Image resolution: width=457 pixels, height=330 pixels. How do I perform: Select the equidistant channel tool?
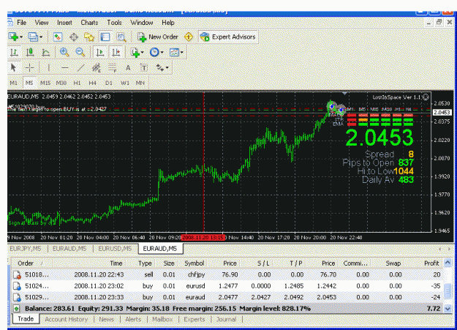[x=97, y=68]
